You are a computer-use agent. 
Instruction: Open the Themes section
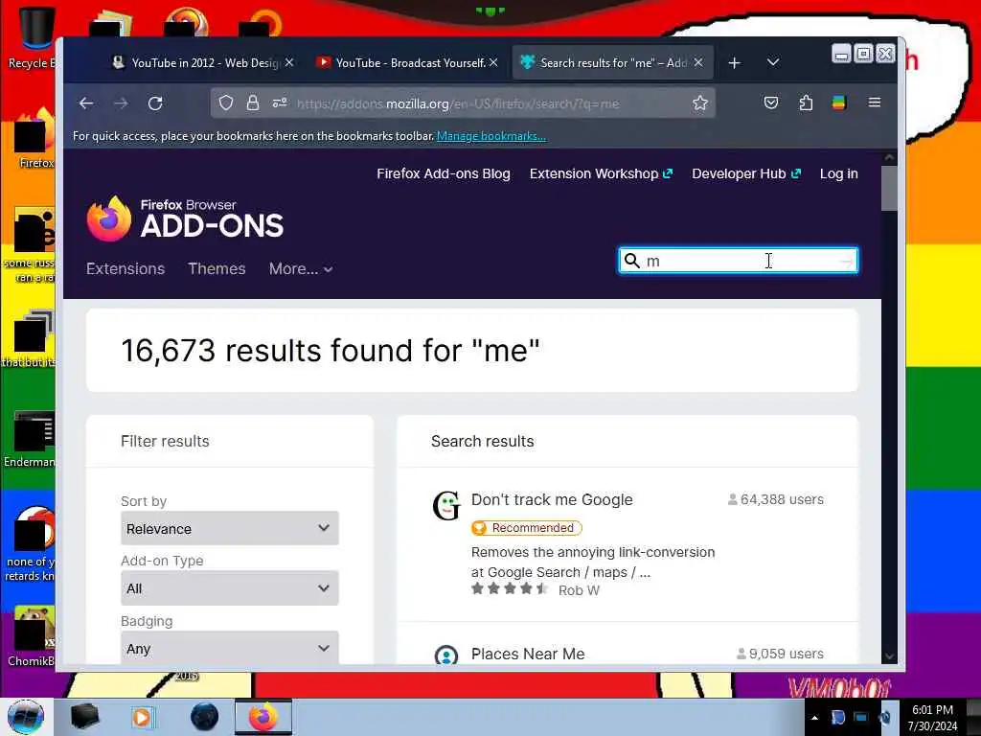point(217,269)
